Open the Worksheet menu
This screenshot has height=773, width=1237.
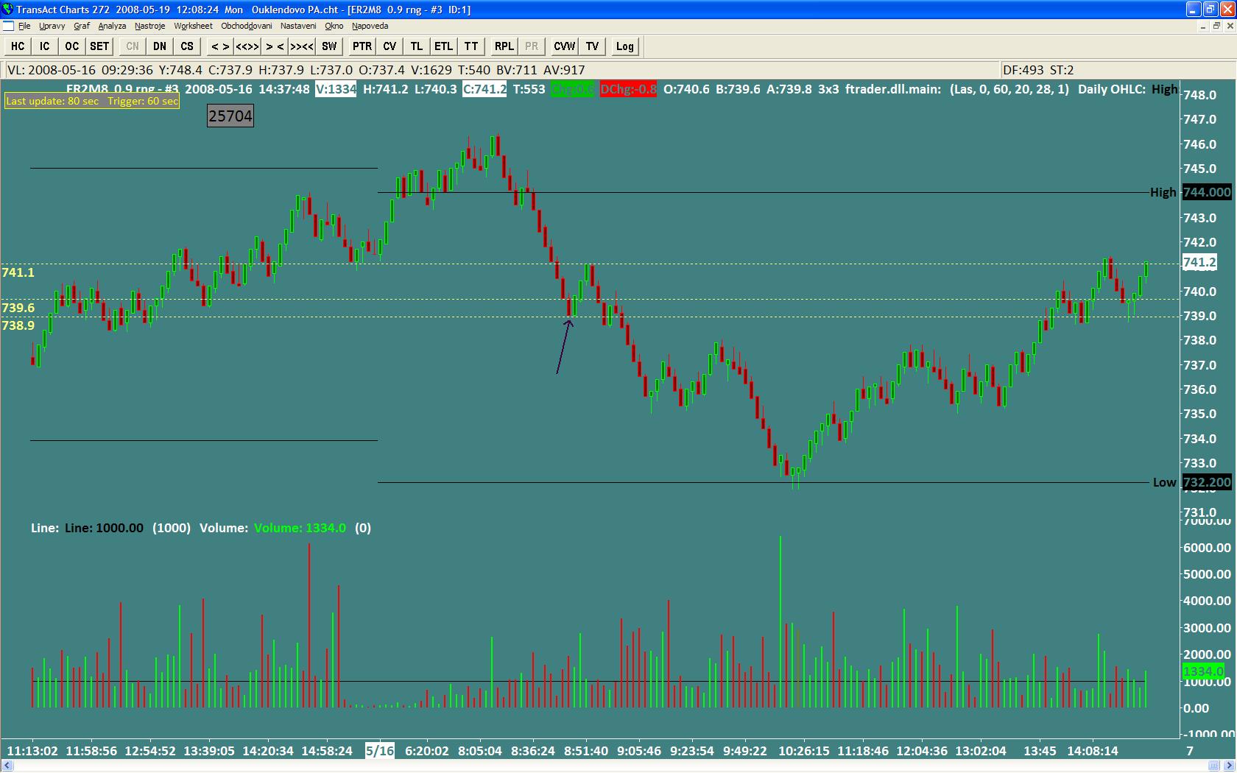click(193, 26)
